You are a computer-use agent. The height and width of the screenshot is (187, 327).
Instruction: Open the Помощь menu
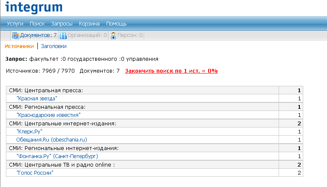pos(116,24)
